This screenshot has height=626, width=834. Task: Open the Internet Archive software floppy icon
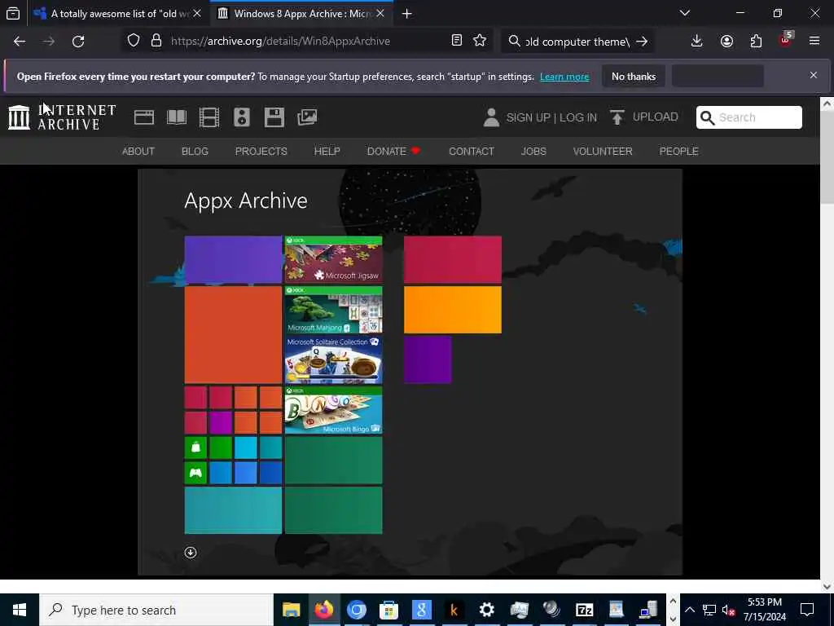[274, 117]
